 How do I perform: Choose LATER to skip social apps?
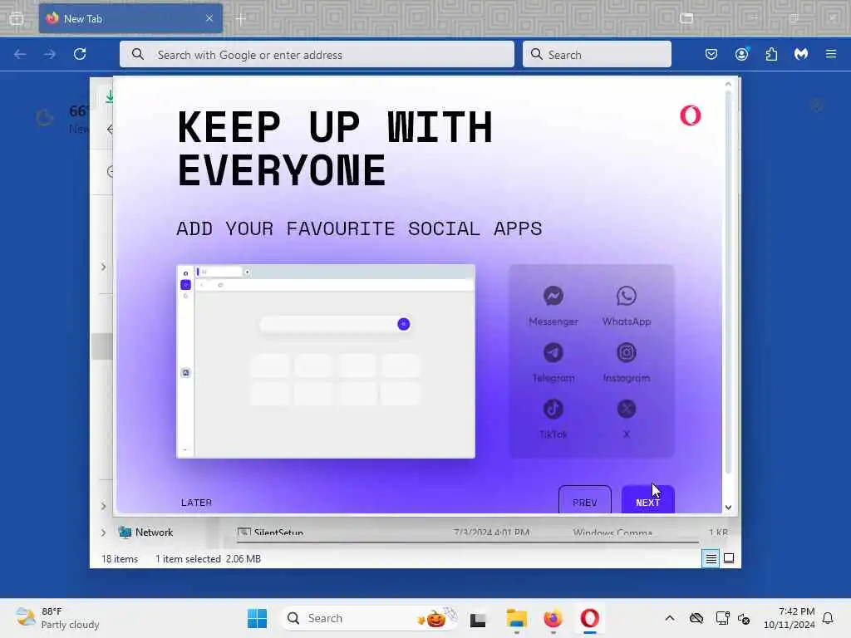(196, 503)
